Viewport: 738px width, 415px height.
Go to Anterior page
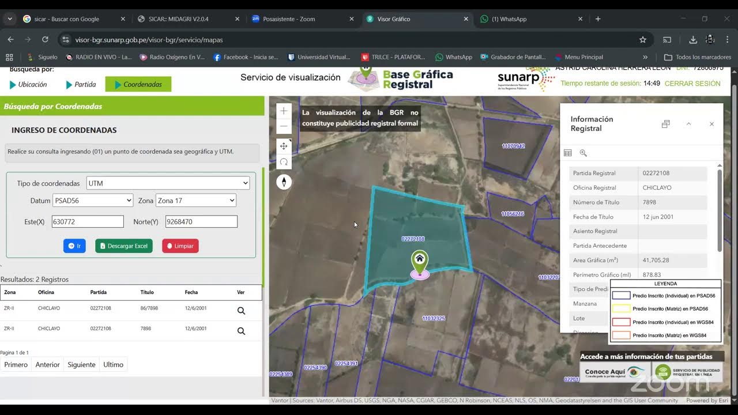tap(47, 365)
